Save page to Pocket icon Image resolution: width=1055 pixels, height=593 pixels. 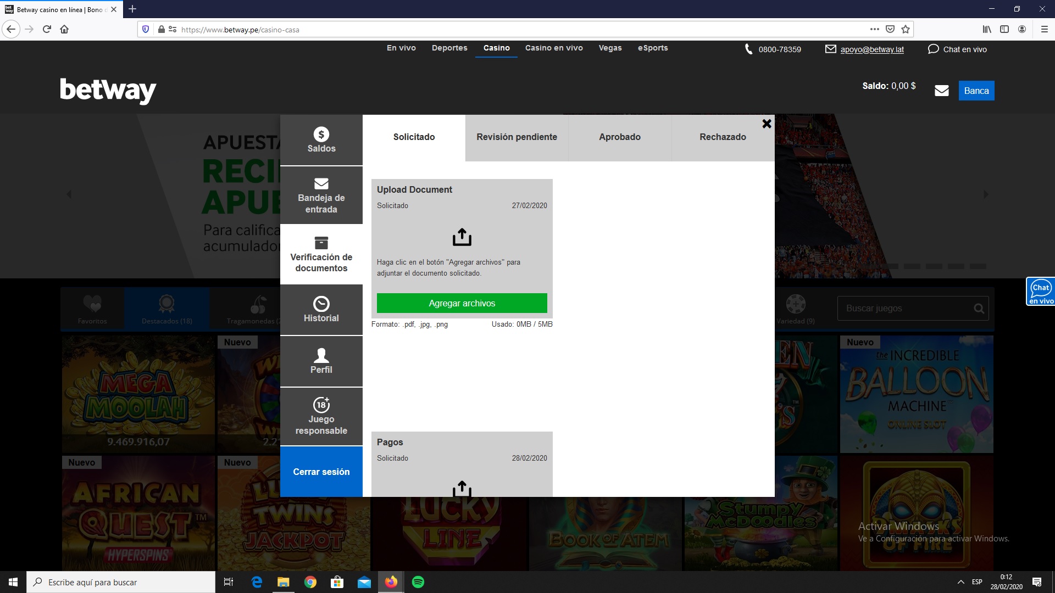(890, 29)
